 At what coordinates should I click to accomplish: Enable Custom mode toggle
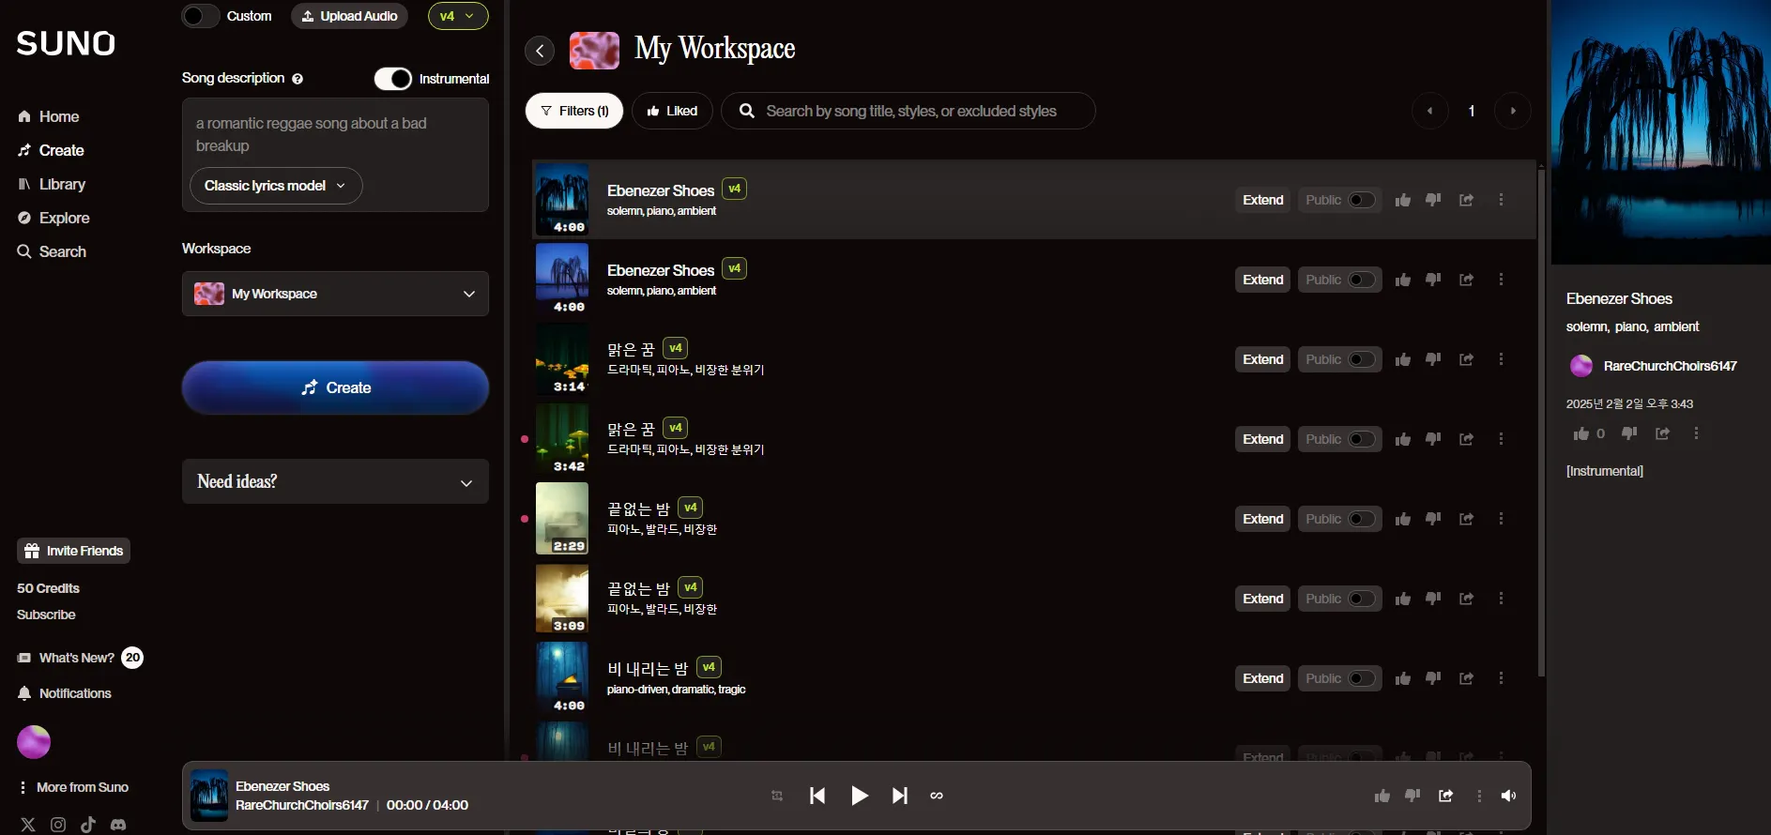(x=200, y=16)
